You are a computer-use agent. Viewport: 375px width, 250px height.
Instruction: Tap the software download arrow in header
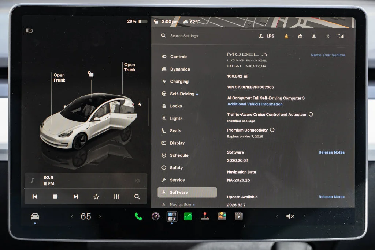pos(286,36)
